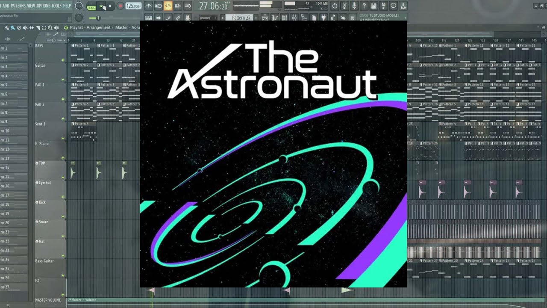Viewport: 547px width, 308px height.
Task: Toggle the metronome icon
Action: (148, 6)
